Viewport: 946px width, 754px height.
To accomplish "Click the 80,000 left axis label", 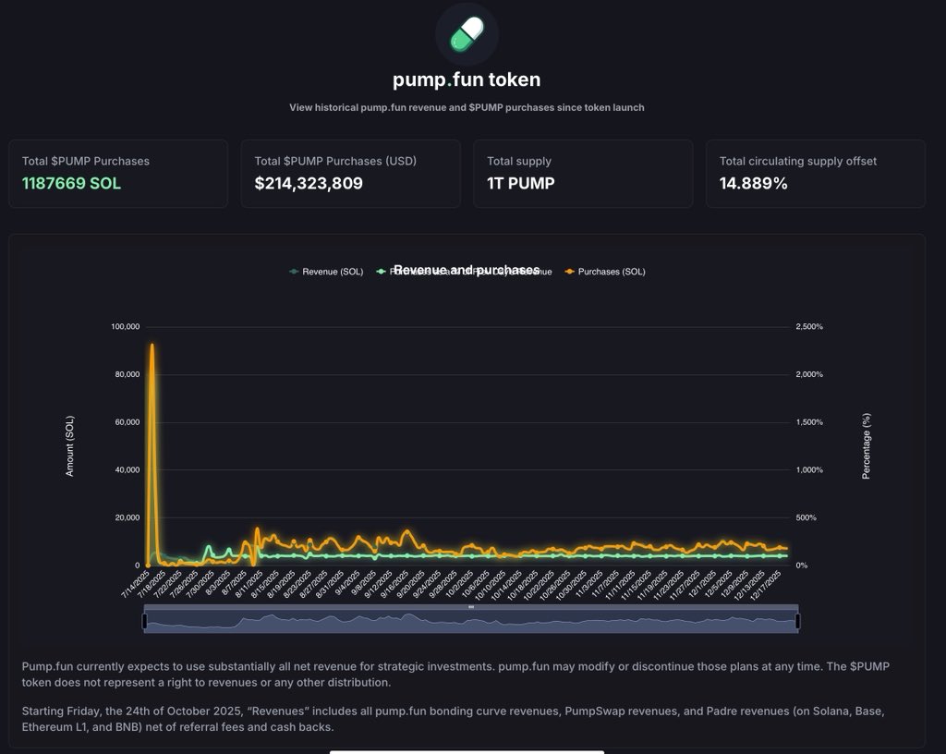I will (127, 374).
